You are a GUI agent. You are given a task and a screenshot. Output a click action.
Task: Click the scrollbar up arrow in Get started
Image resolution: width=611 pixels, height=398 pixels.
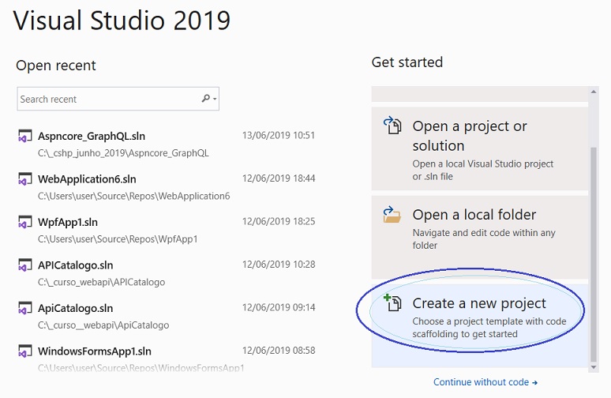click(594, 92)
